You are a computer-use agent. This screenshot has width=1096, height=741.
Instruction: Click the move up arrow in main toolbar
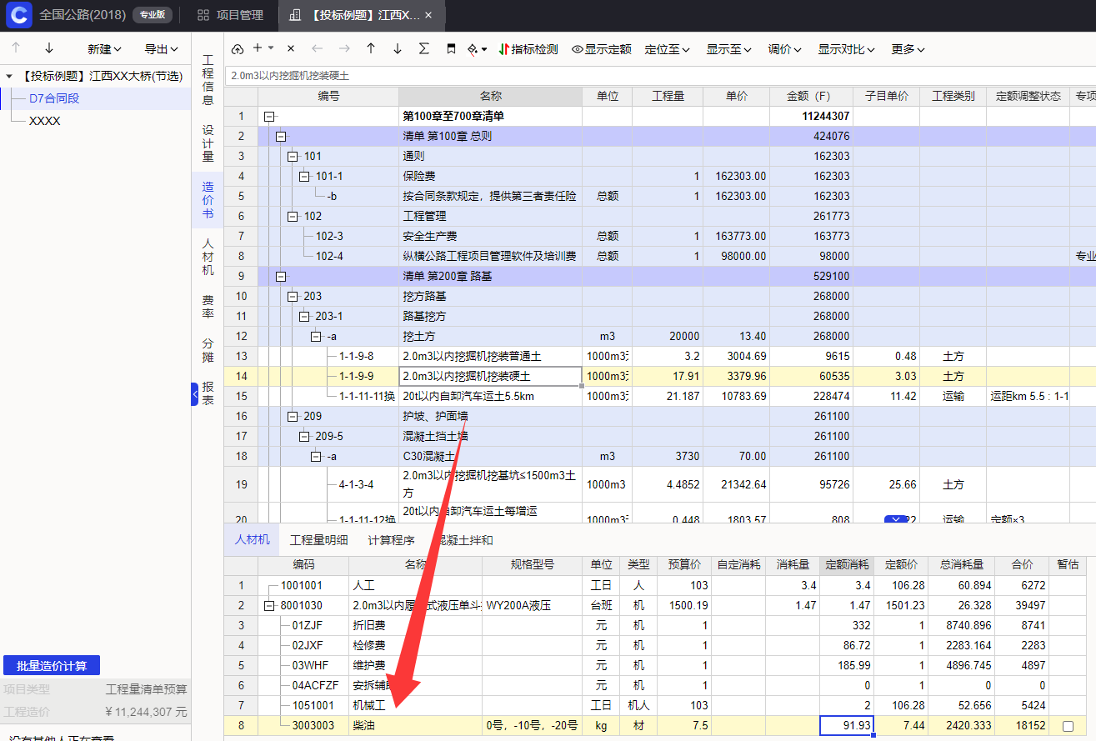(x=371, y=49)
